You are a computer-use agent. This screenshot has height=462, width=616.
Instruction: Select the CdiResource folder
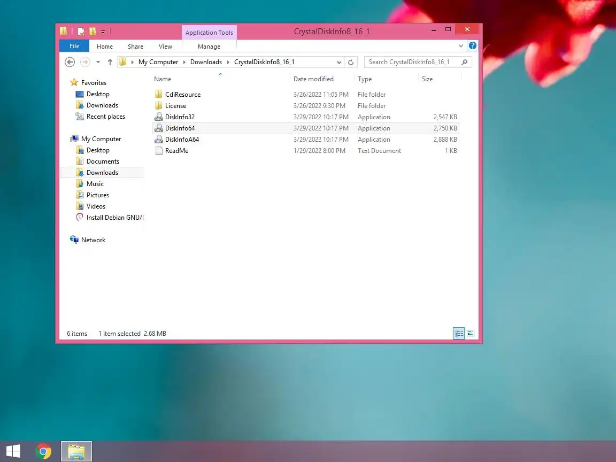click(183, 94)
